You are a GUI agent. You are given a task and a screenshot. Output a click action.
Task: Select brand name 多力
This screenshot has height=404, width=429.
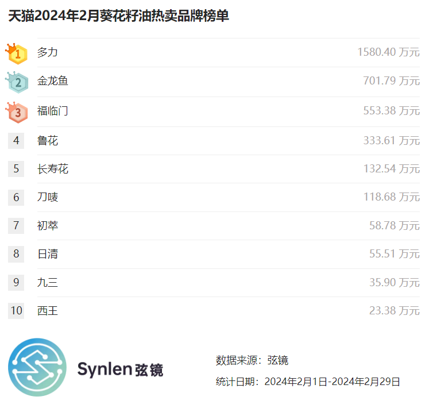tap(48, 52)
